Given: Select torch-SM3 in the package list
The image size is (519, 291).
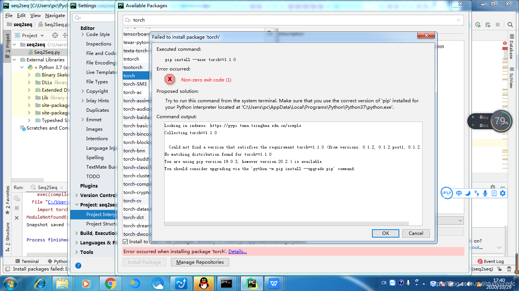Looking at the screenshot, I should point(136,84).
